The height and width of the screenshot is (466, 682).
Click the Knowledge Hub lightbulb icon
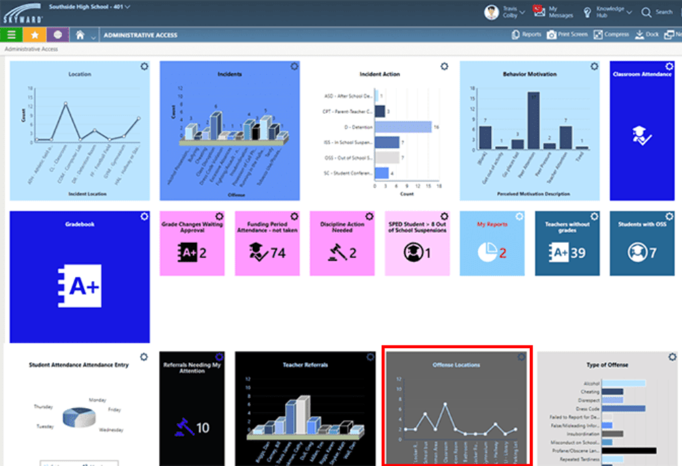click(x=587, y=12)
